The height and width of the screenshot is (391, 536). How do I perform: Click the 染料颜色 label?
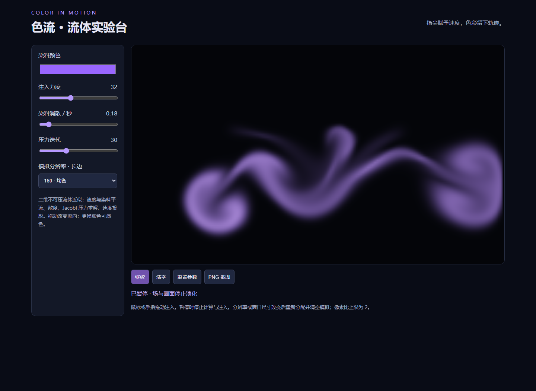coord(50,55)
